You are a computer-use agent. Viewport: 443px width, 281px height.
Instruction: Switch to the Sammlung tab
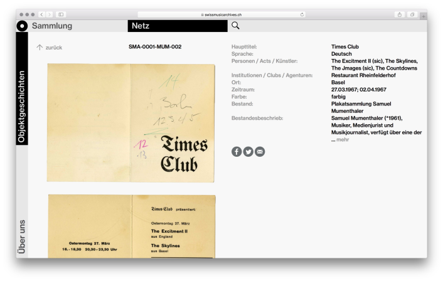point(52,26)
